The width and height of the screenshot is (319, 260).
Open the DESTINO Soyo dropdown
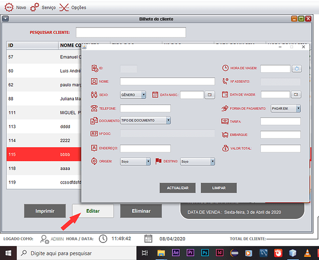coord(197,161)
